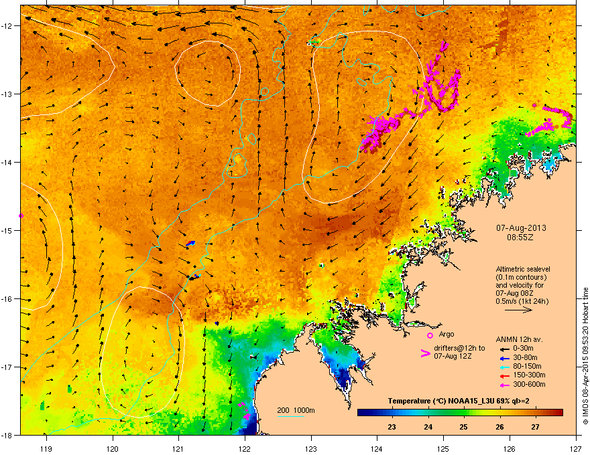590x455 pixels.
Task: Click the magenta Argo float marker near latitude -15
Action: coord(21,216)
